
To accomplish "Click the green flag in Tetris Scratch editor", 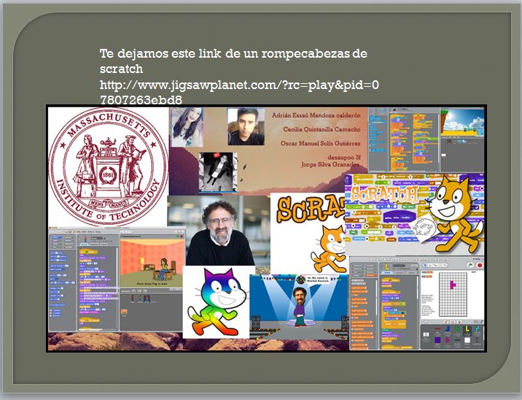I will 470,266.
